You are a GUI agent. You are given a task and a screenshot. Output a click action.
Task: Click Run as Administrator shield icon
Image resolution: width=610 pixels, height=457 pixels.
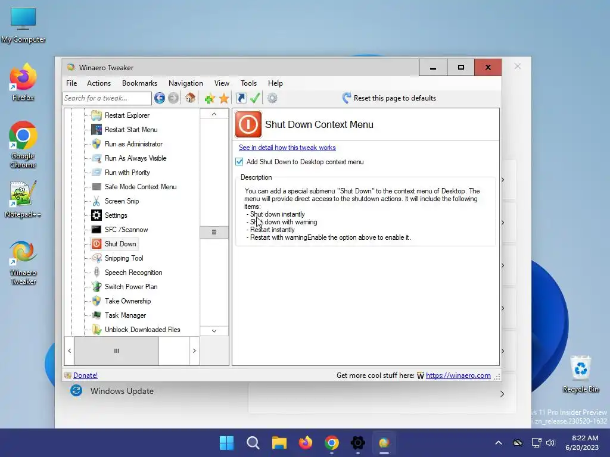click(x=97, y=144)
